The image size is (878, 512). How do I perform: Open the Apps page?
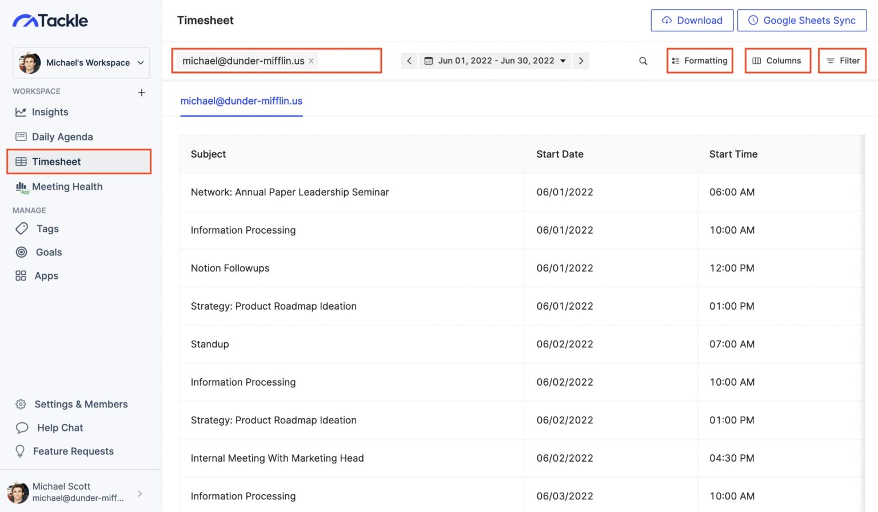tap(46, 276)
